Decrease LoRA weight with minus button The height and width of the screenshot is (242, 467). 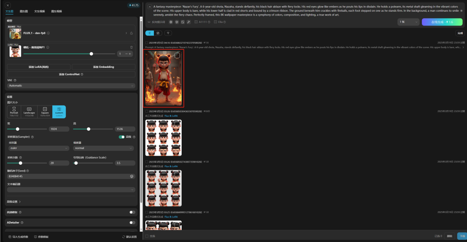tap(126, 54)
